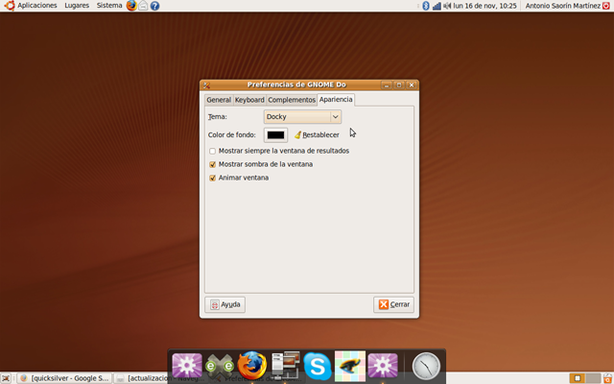Screen dimensions: 614x384
Task: Click the blue help icon in top panel
Action: pos(155,6)
